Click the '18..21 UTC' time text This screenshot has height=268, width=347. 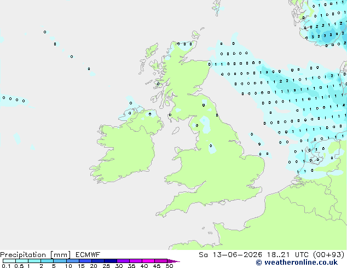(287, 255)
